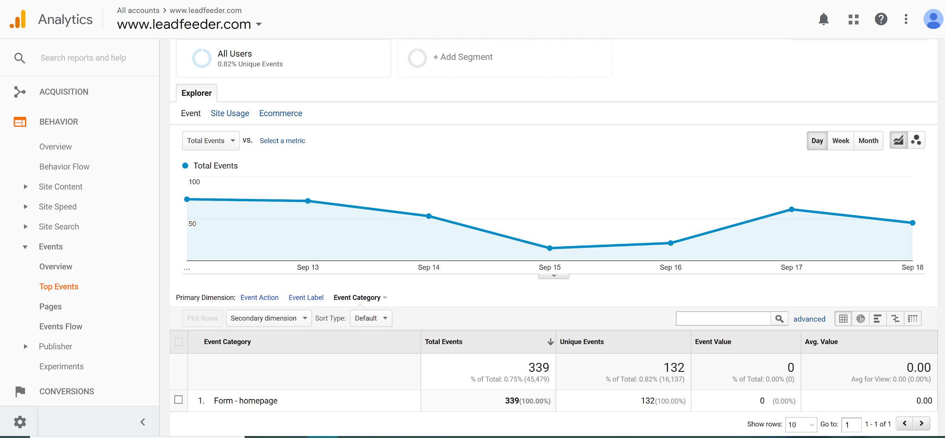Check the select-all rows checkbox
This screenshot has width=945, height=438.
point(179,342)
